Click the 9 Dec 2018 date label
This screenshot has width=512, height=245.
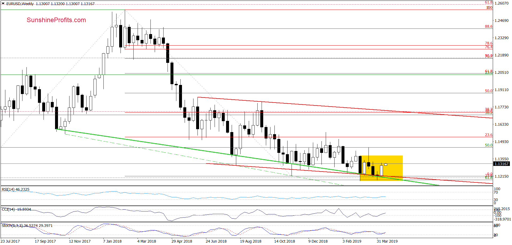(318, 241)
